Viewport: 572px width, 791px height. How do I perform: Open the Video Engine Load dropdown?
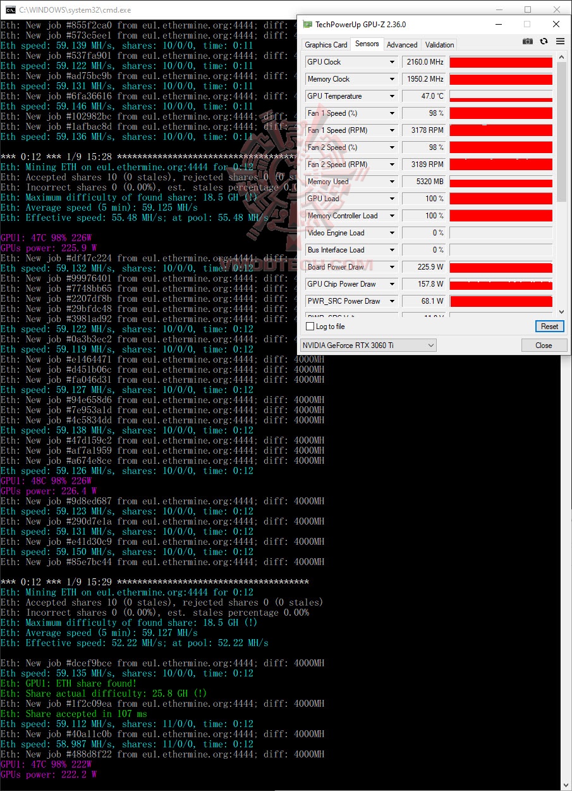[392, 233]
